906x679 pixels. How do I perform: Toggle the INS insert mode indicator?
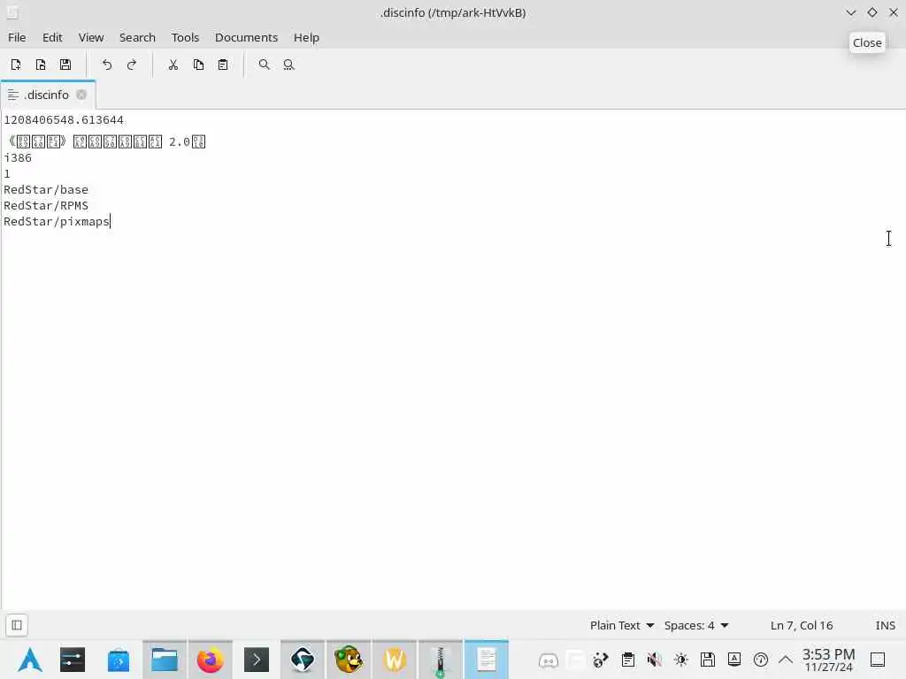[x=885, y=625]
